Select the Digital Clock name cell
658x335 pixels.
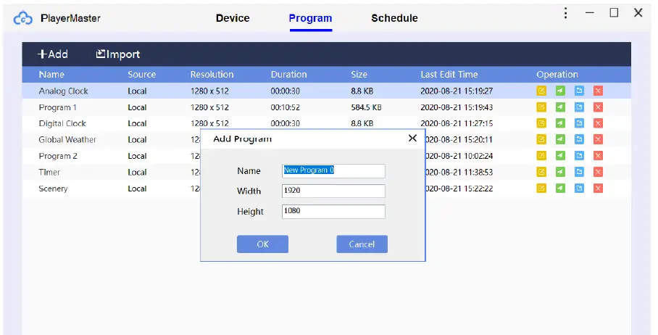click(x=62, y=123)
